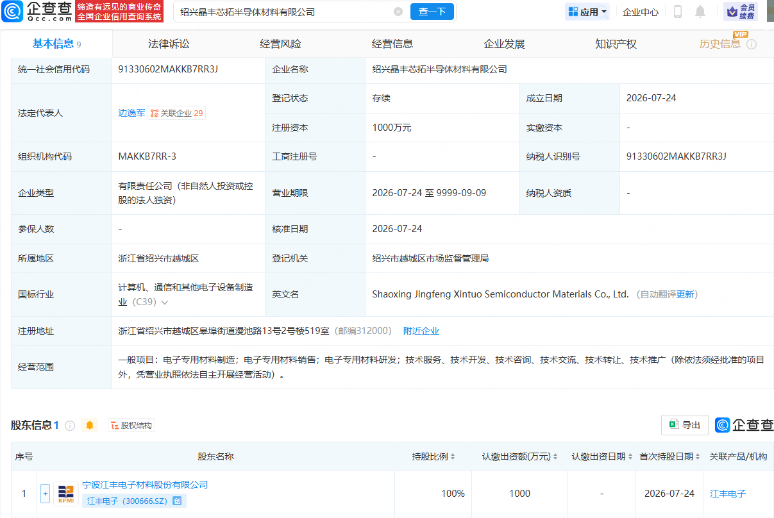Open the 应用 apps dropdown menu

[x=587, y=12]
